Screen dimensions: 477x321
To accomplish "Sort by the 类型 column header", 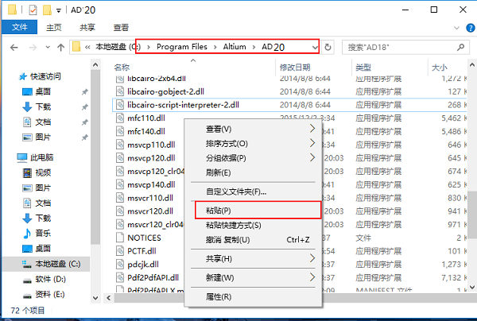I will click(363, 68).
